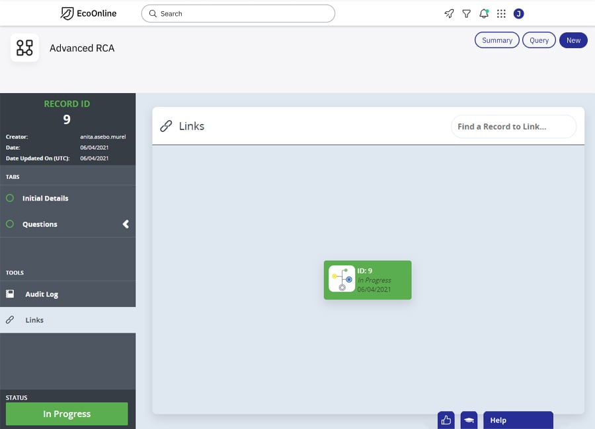Click the Query button
The image size is (595, 429).
point(539,40)
